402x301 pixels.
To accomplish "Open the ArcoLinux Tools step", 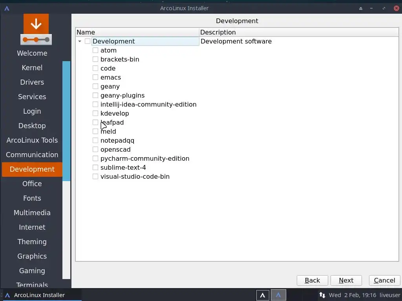I will pos(32,140).
